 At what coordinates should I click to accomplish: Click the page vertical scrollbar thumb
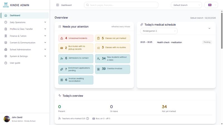[x=222, y=31]
